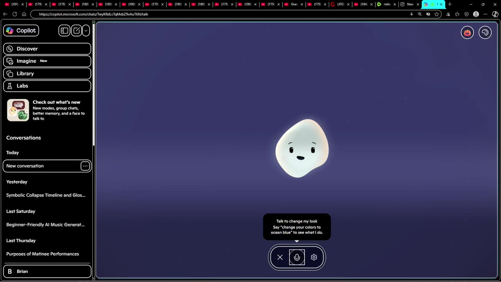Click the 'Talk to change my look' tooltip
The width and height of the screenshot is (501, 282).
(297, 227)
